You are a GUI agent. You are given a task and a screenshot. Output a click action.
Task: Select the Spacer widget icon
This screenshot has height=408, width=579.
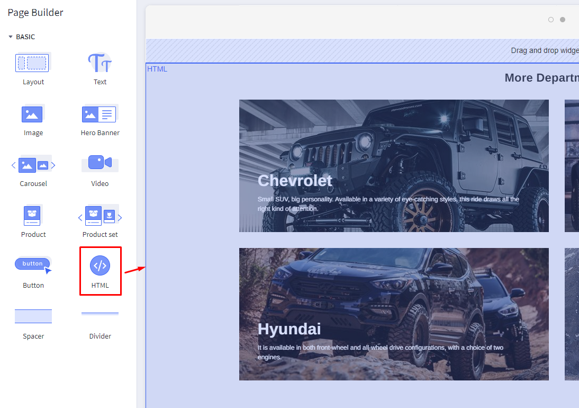pyautogui.click(x=33, y=316)
